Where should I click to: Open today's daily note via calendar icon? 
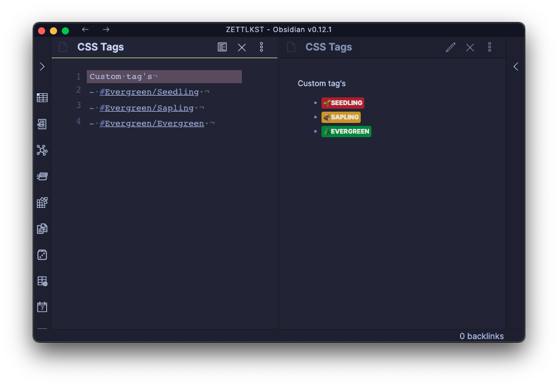click(x=42, y=307)
